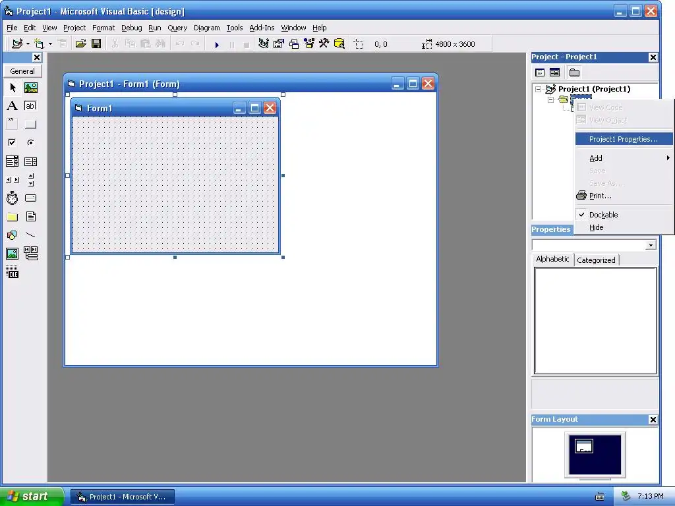Open the Format menu

(103, 28)
